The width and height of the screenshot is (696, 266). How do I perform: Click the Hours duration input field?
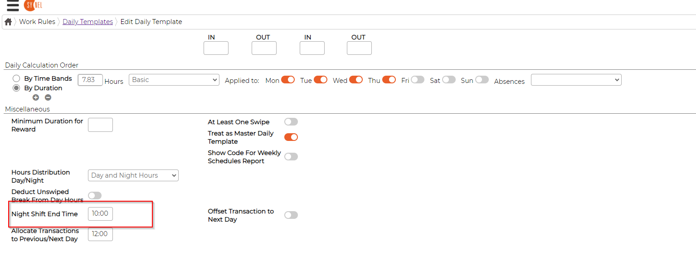[x=90, y=80]
